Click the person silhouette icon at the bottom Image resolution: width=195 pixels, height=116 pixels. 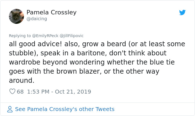(10, 109)
